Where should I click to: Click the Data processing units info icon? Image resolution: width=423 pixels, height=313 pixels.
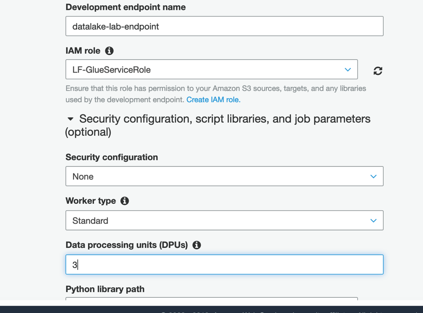point(196,245)
